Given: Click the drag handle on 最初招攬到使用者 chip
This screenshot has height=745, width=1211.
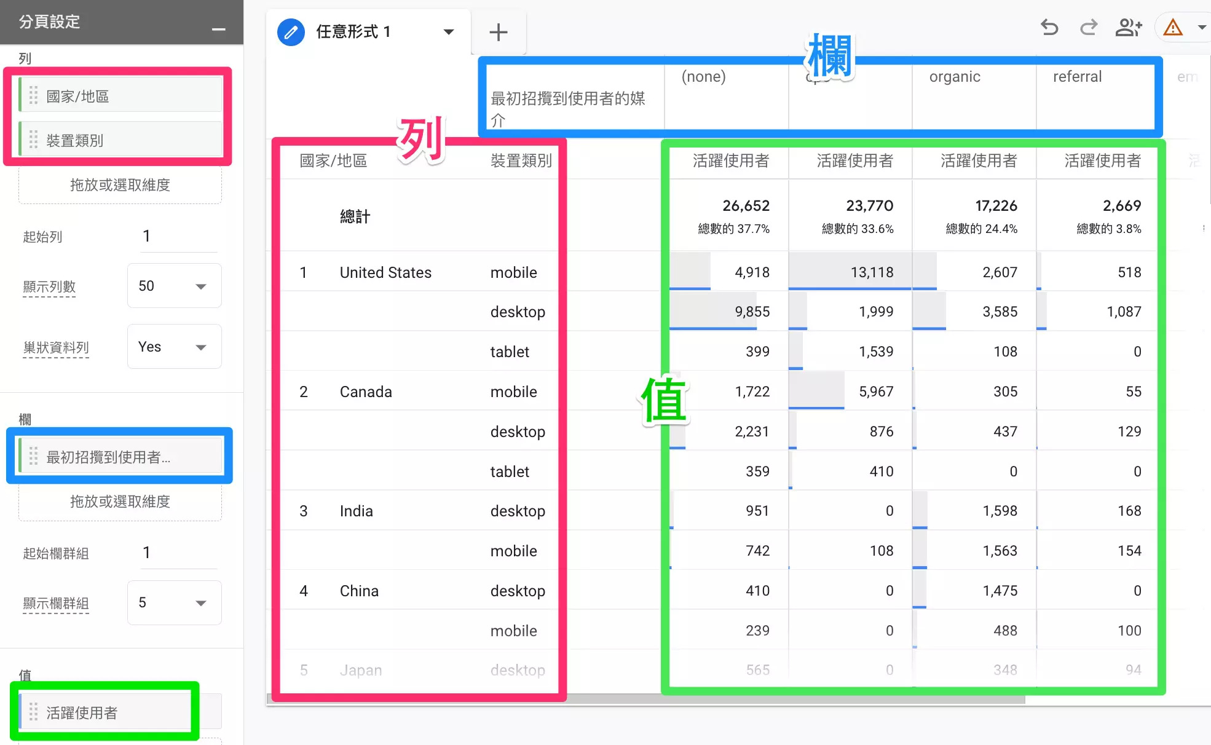Looking at the screenshot, I should coord(34,457).
